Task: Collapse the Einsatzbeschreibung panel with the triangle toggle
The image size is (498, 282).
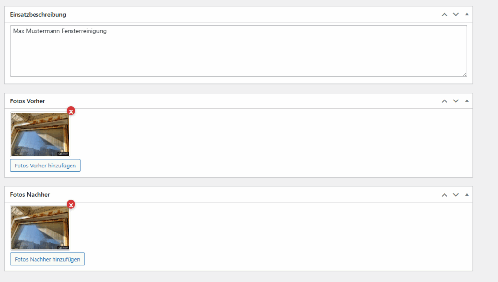Action: (467, 14)
